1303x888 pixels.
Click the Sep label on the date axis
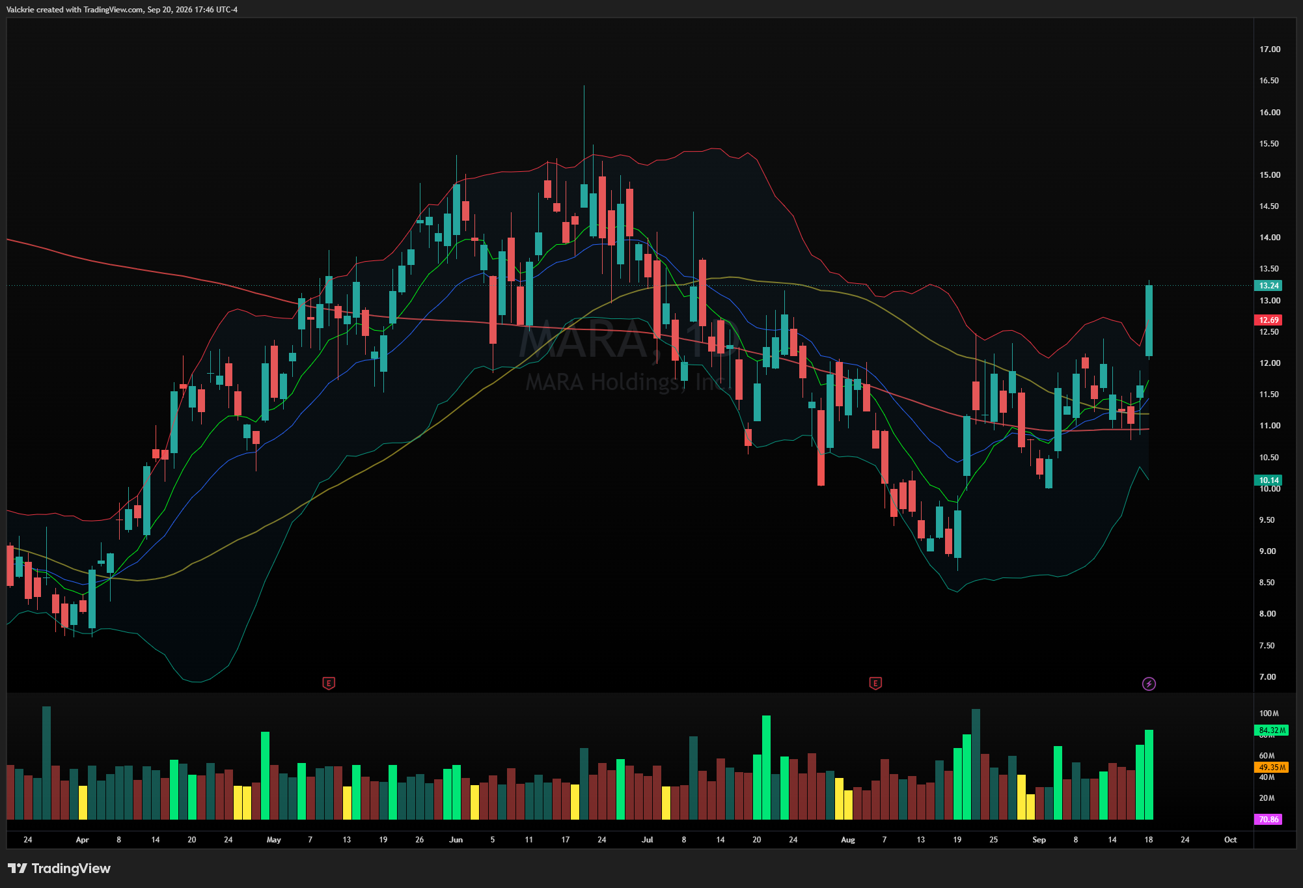coord(1039,840)
